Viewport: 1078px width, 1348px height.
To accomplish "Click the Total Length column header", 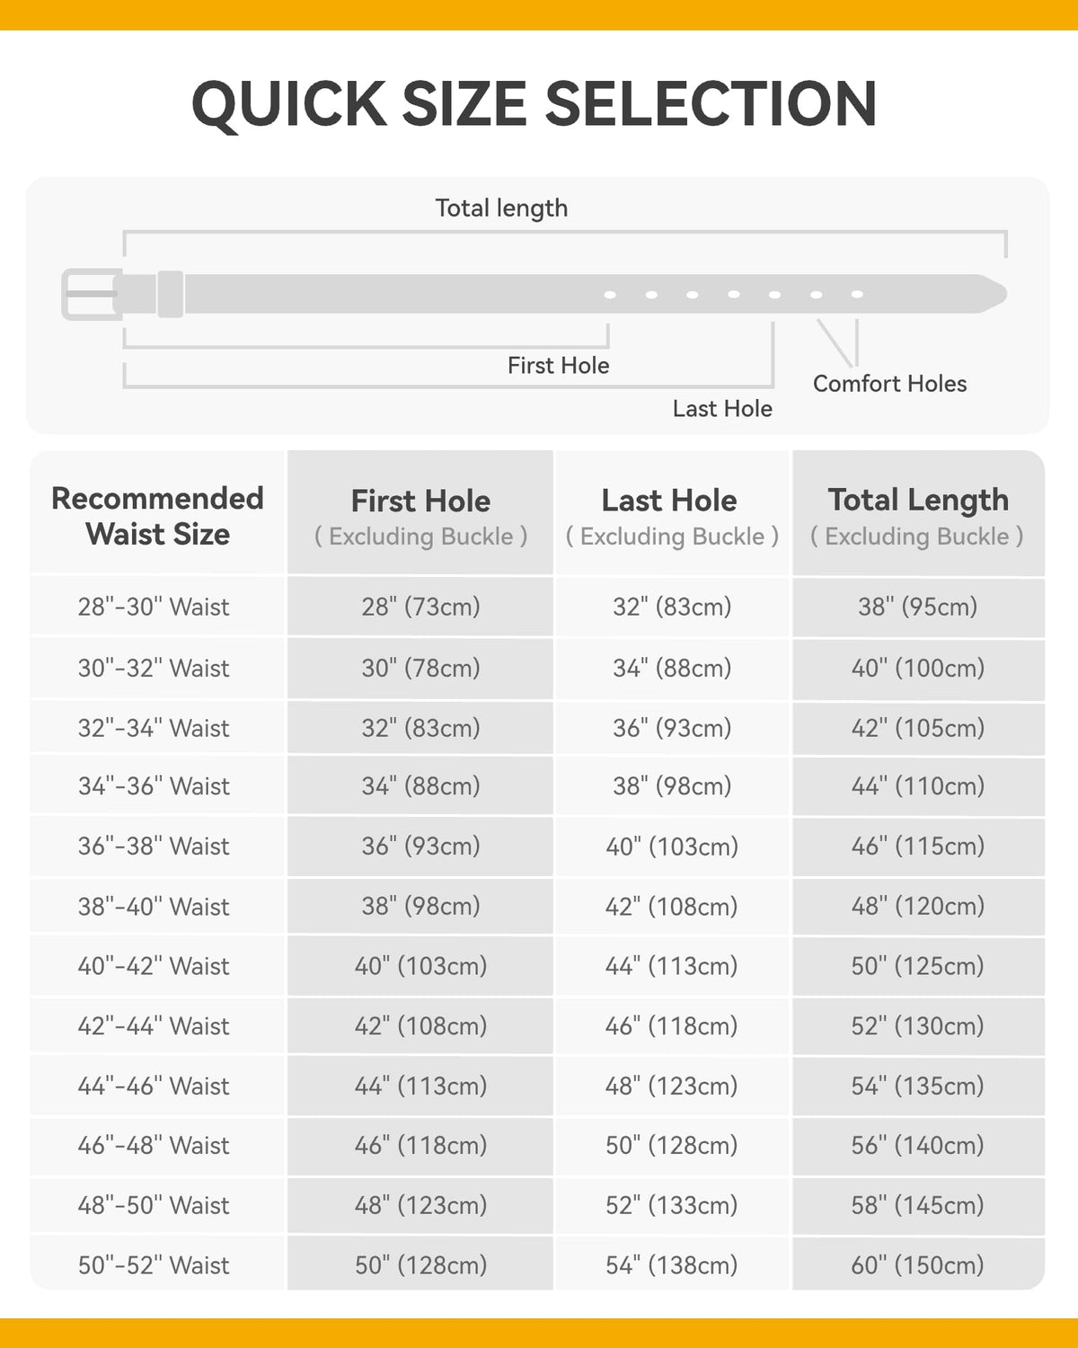I will point(917,517).
